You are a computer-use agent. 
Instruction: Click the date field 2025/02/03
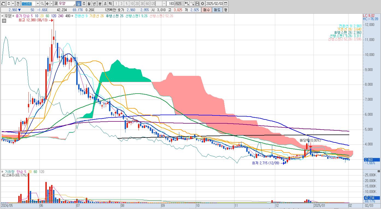215,4
